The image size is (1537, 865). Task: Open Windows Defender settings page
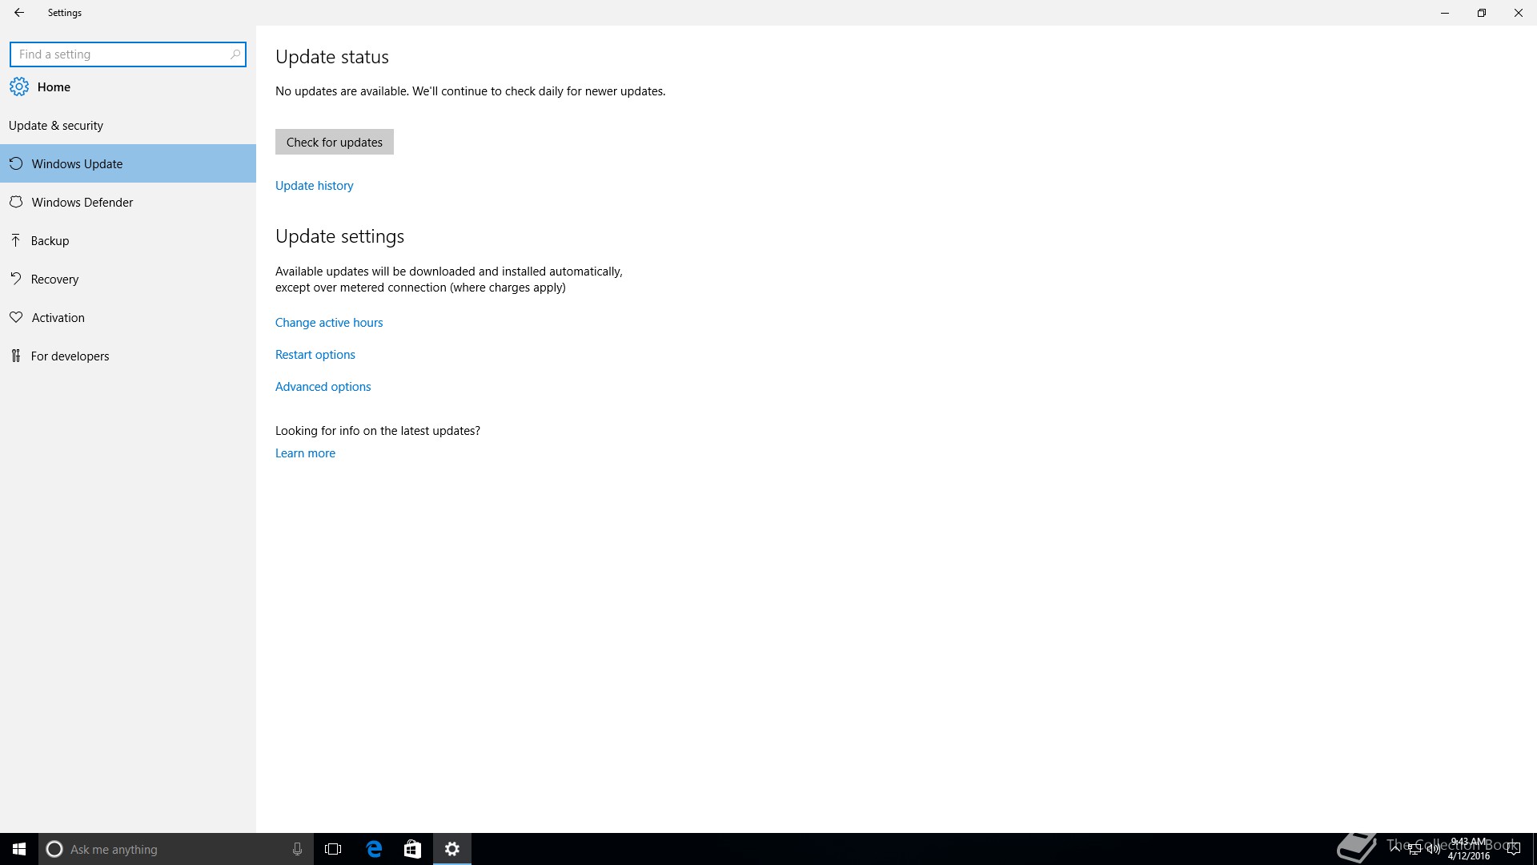pyautogui.click(x=128, y=202)
